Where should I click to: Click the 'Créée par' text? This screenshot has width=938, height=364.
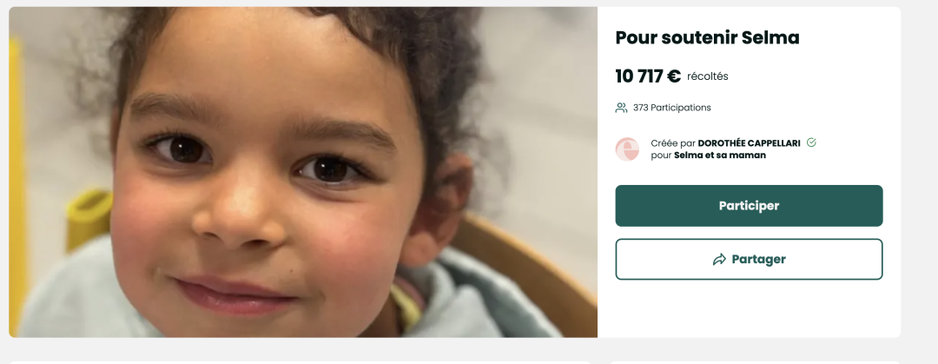pos(673,143)
